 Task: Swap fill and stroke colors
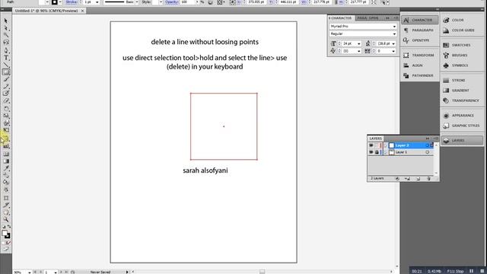[9, 227]
